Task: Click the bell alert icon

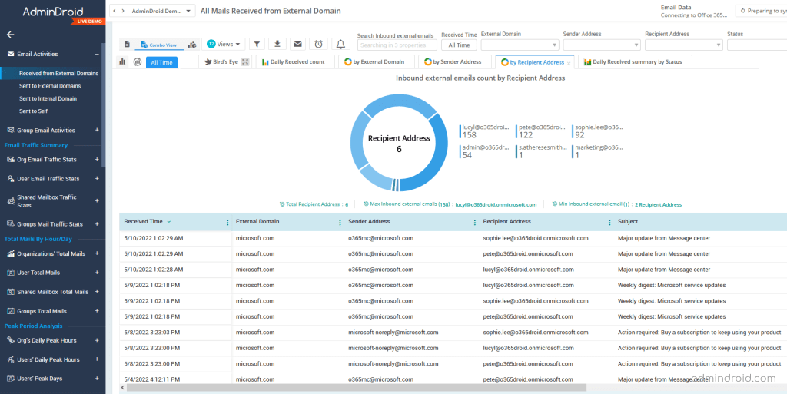Action: tap(340, 45)
